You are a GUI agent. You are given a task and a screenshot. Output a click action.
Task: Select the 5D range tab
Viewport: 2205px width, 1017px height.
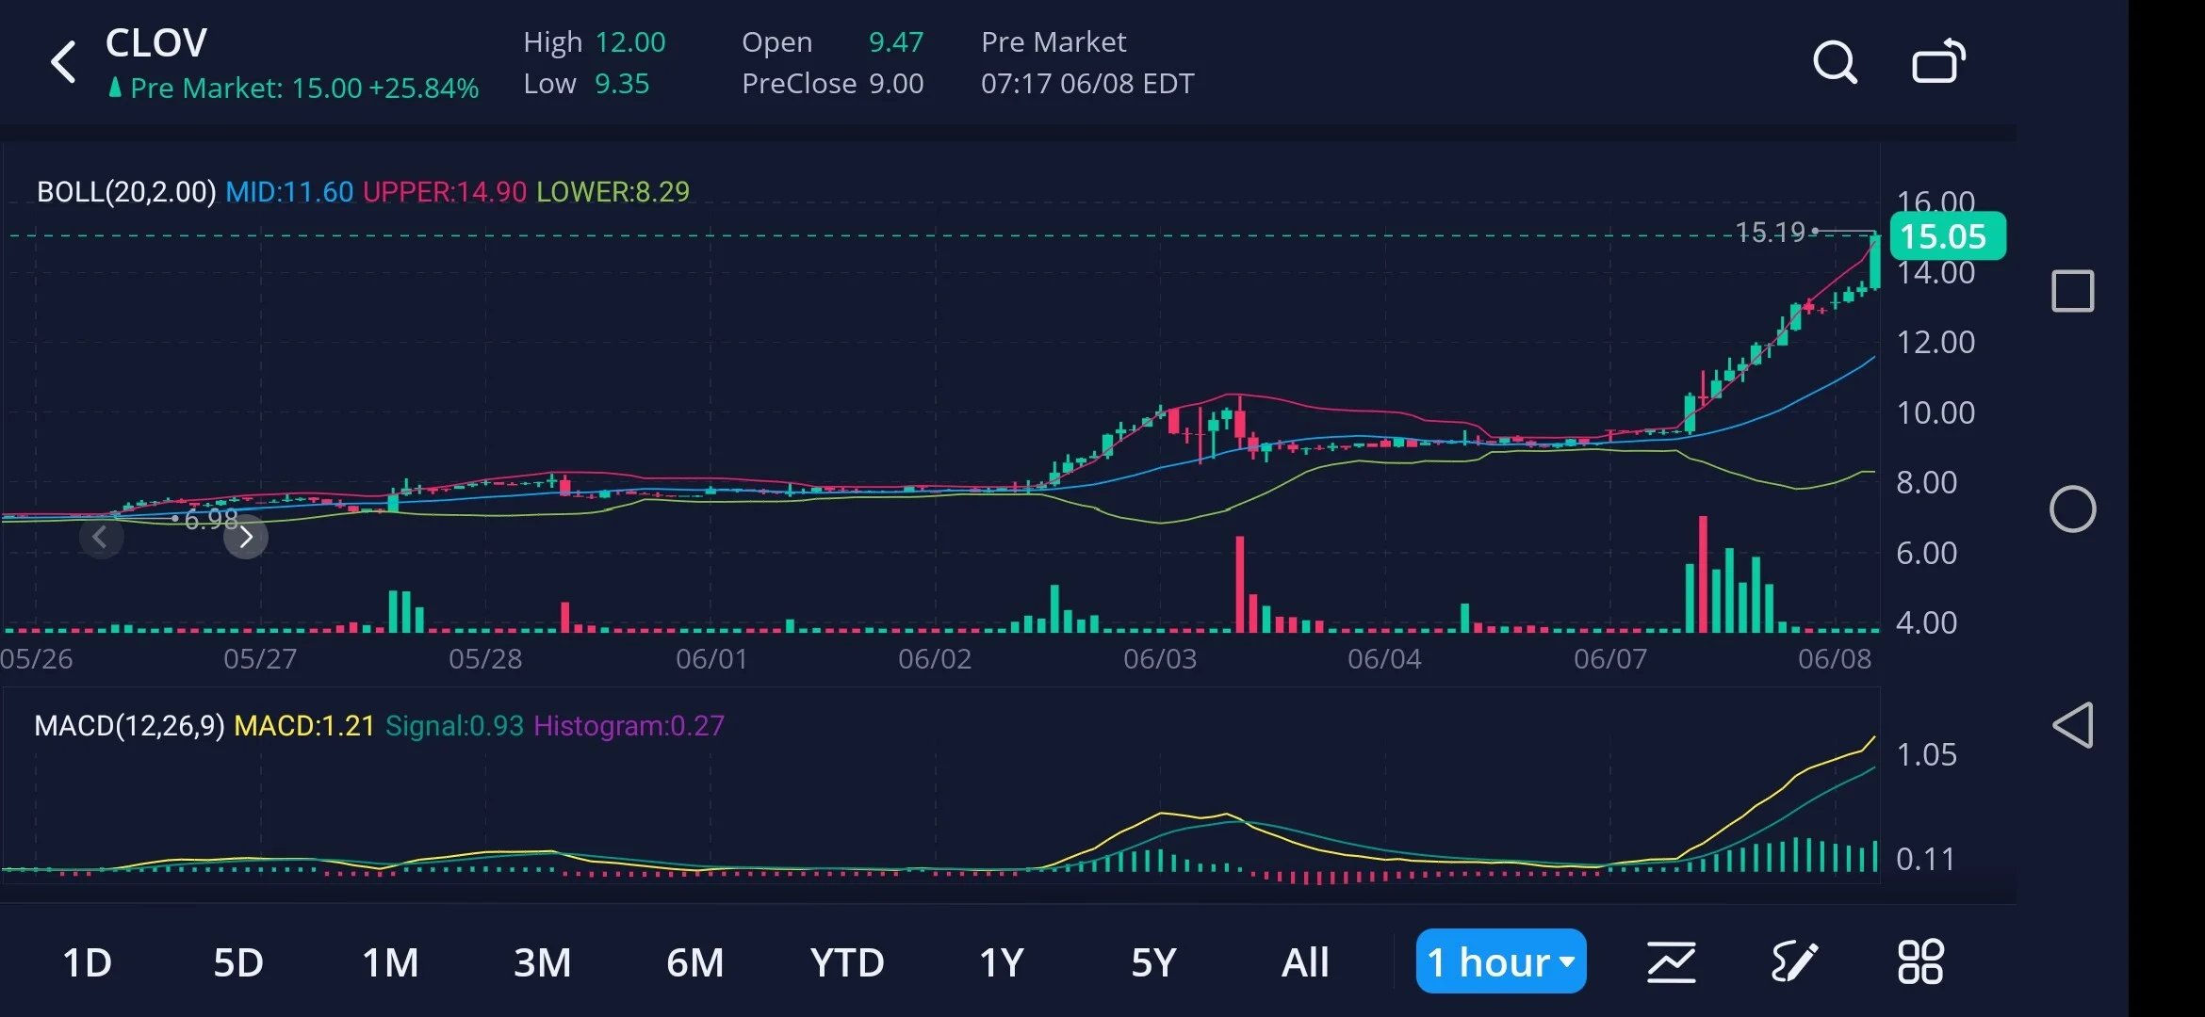(238, 962)
